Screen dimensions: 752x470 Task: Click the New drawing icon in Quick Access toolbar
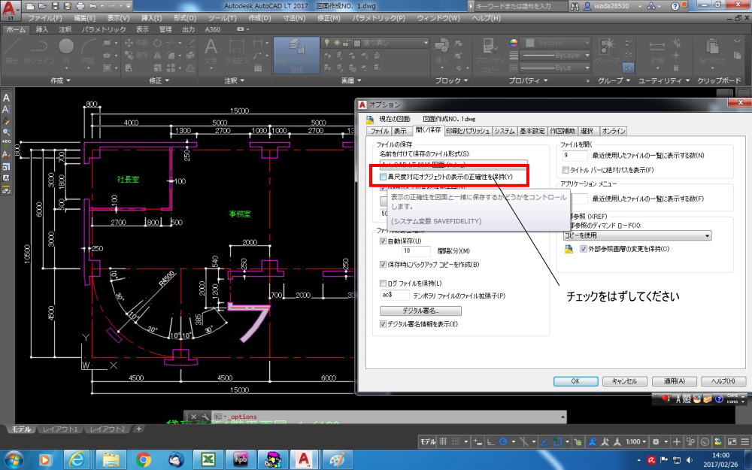point(30,6)
